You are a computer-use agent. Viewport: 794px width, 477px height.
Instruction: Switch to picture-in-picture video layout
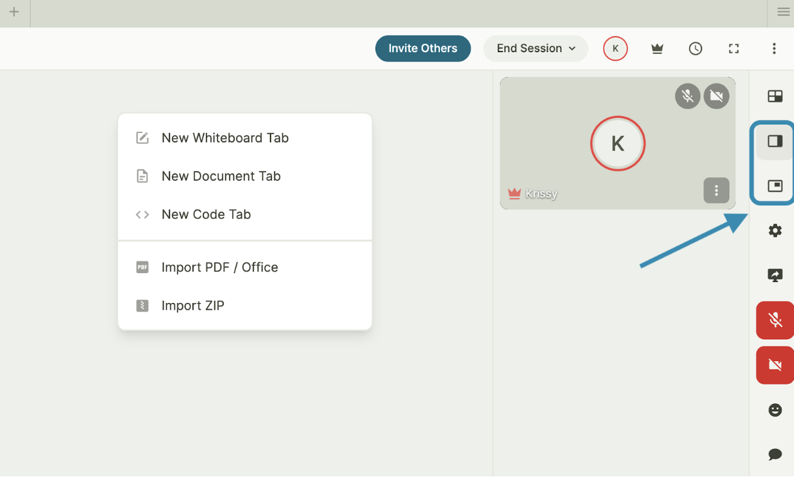(x=775, y=186)
